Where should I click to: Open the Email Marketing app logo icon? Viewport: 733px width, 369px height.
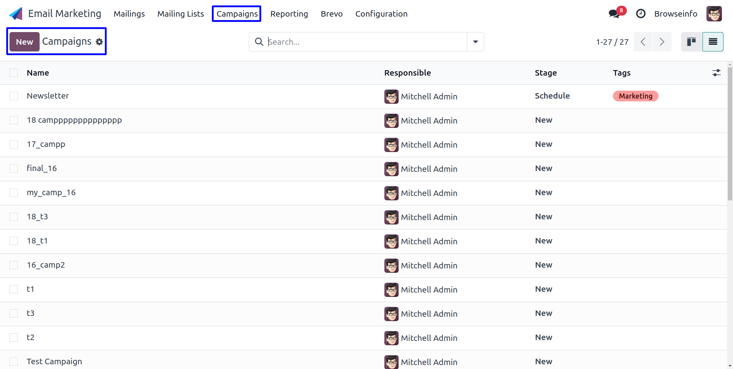coord(16,14)
